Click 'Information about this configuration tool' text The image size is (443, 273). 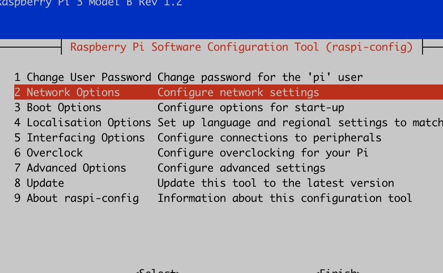[x=285, y=198]
